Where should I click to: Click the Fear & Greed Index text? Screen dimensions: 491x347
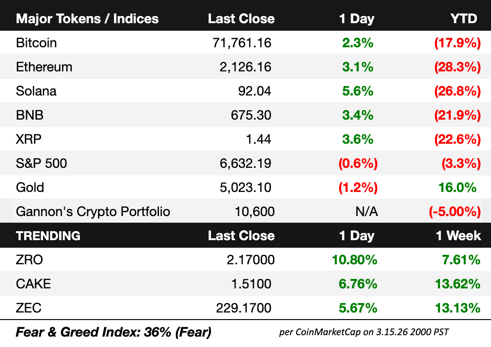(x=114, y=332)
